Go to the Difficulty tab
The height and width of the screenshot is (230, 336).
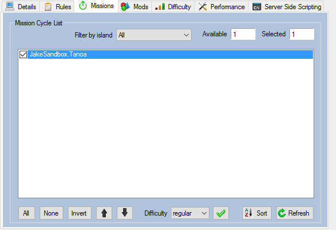173,7
